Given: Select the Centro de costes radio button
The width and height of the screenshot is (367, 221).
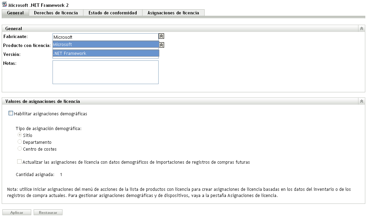Looking at the screenshot, I should [20, 149].
